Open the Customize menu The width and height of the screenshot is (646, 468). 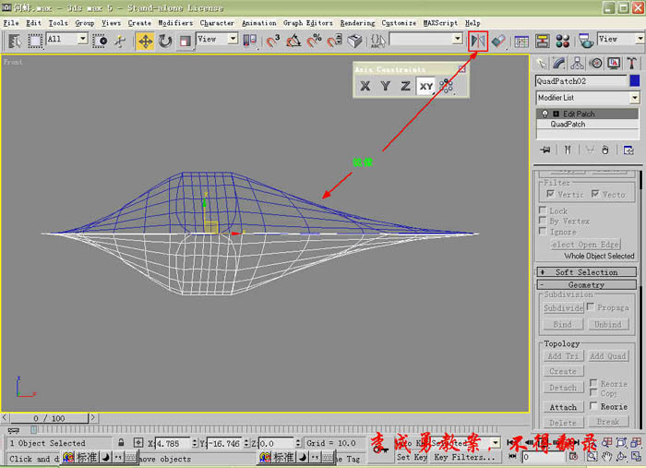tap(399, 23)
